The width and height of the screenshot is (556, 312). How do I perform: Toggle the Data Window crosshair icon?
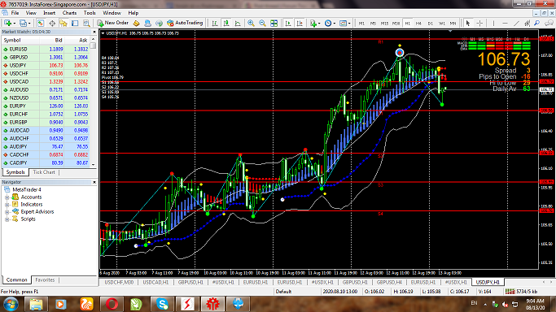point(52,23)
